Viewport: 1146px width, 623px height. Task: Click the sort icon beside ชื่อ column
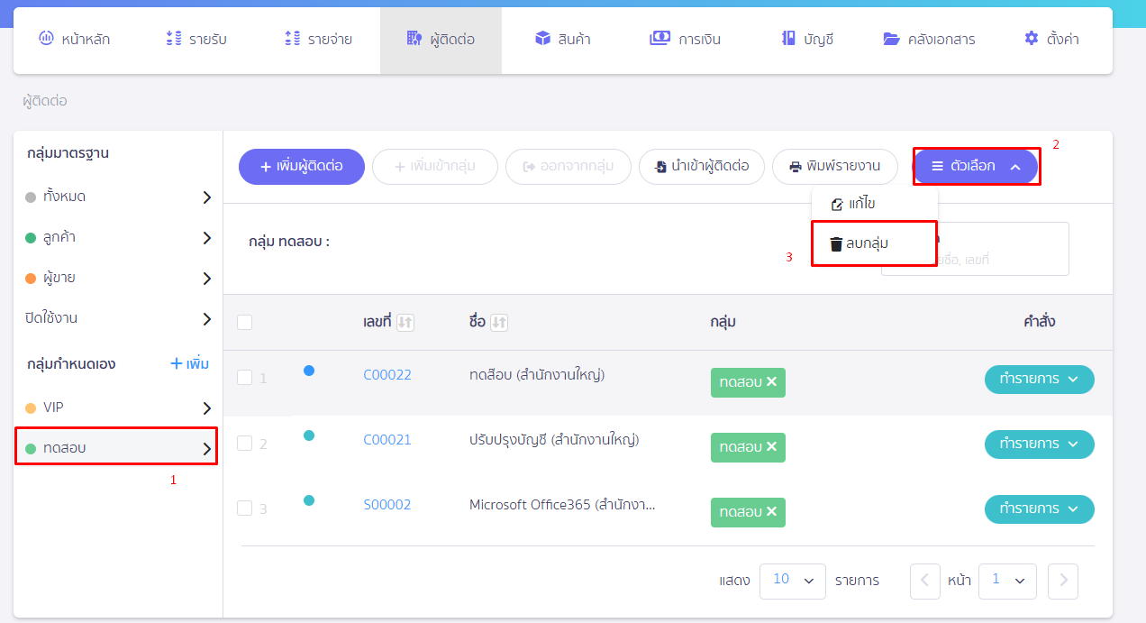[499, 323]
